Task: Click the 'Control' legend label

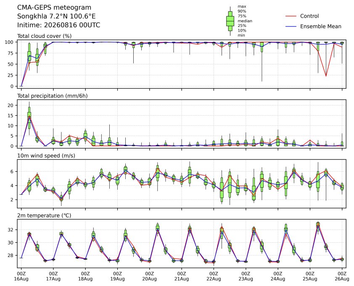Action: (x=309, y=16)
